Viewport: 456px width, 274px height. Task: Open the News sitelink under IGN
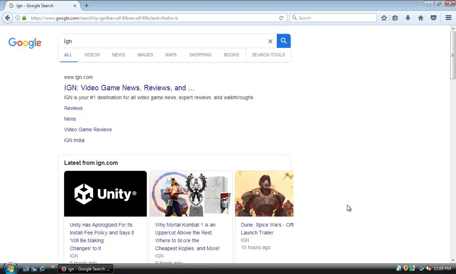(70, 119)
